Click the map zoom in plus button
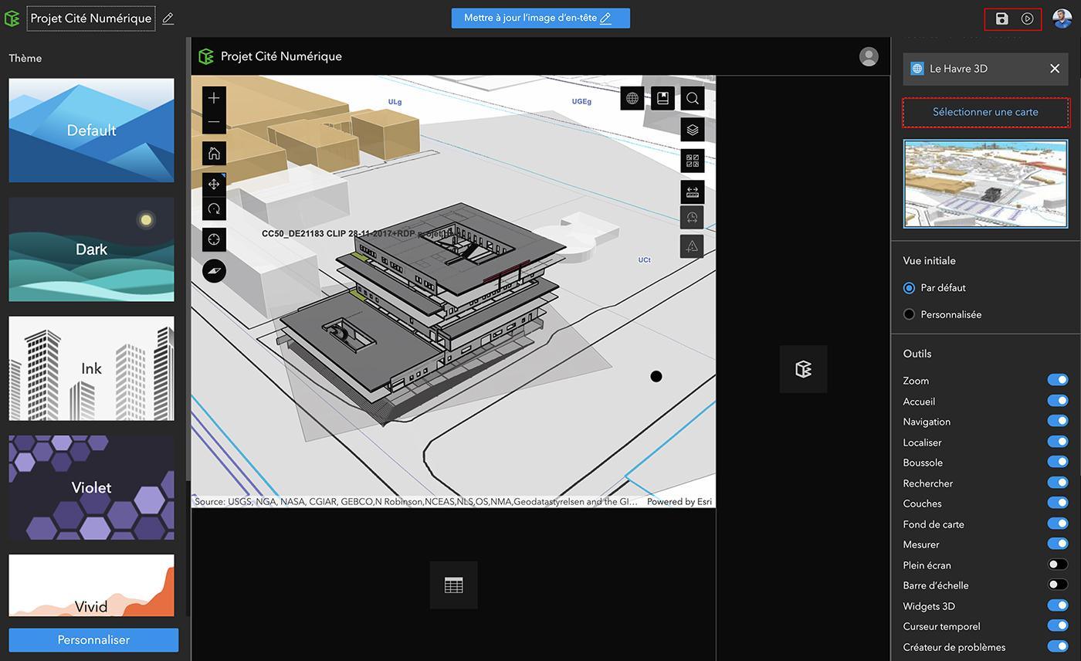 point(214,98)
